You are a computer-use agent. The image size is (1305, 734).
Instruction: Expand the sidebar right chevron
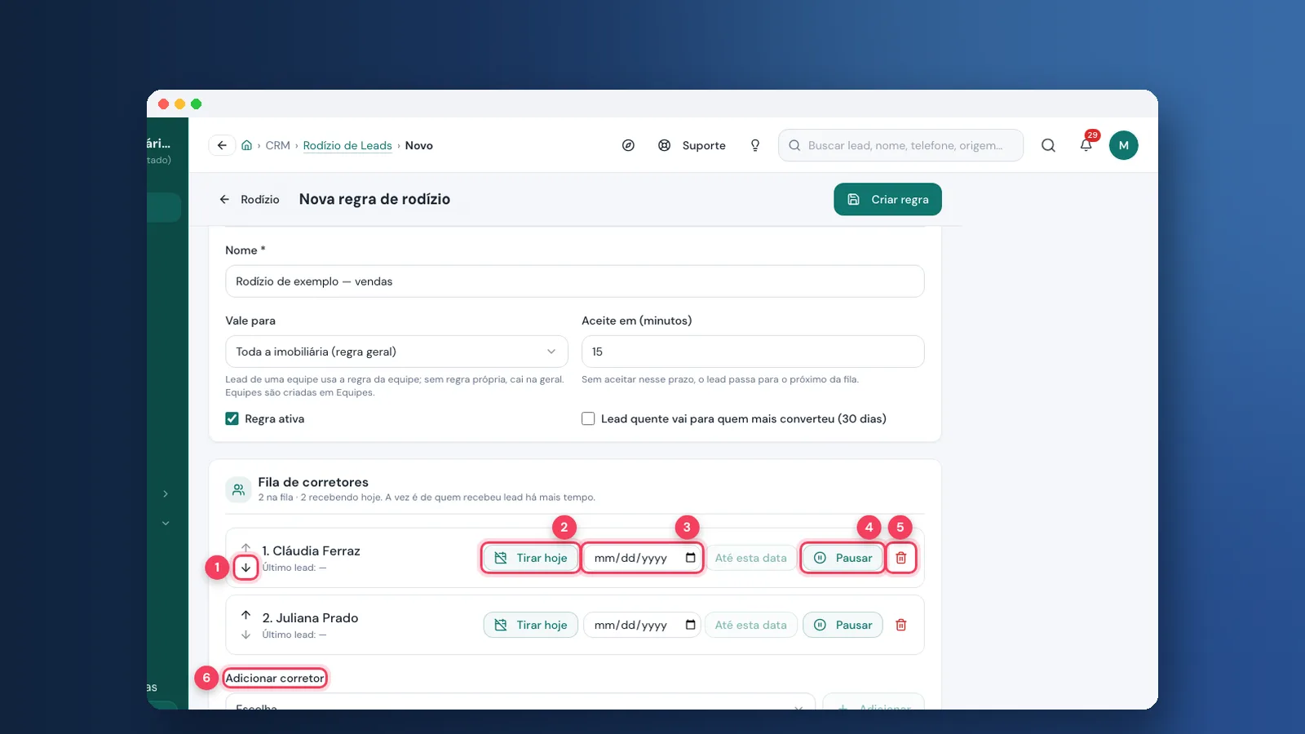point(166,494)
